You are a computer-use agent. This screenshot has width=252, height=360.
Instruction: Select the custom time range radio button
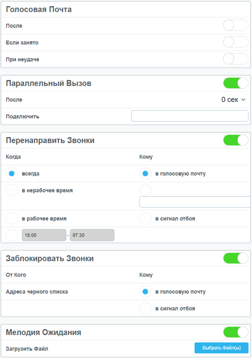11,235
